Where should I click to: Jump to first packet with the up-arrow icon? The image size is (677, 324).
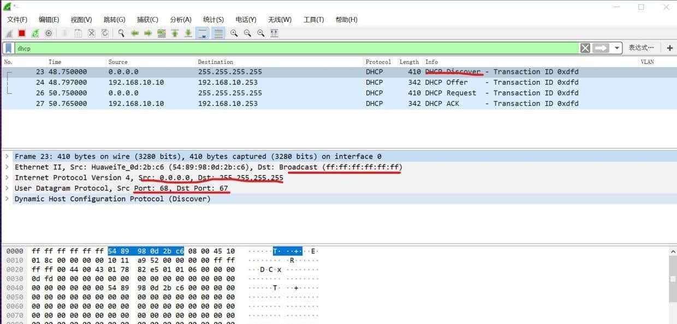click(174, 33)
